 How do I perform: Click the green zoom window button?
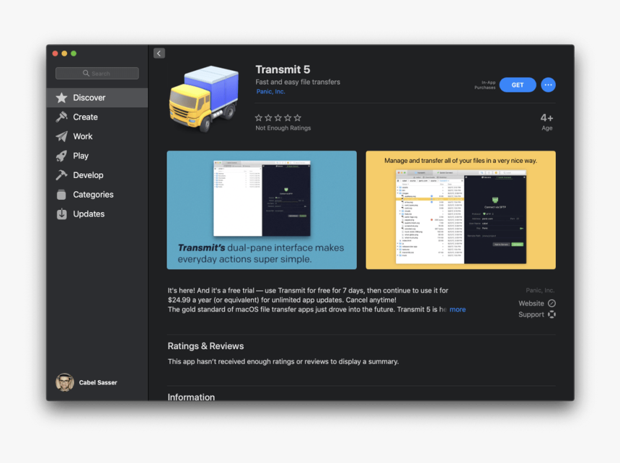[x=74, y=53]
